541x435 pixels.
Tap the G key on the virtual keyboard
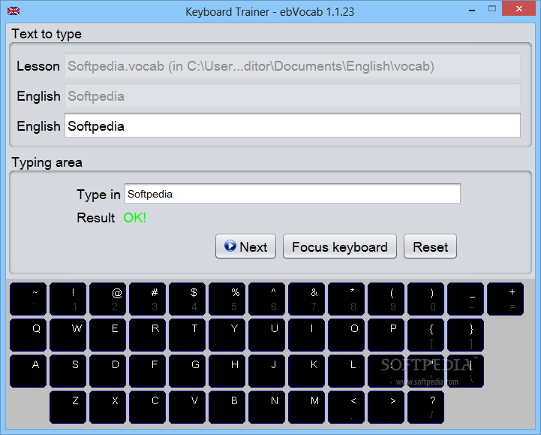pyautogui.click(x=188, y=371)
